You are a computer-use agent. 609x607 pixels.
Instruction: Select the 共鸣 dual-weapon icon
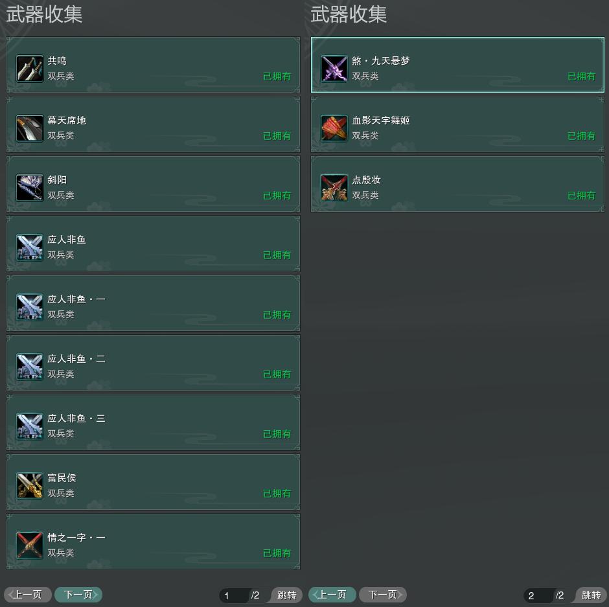coord(30,69)
